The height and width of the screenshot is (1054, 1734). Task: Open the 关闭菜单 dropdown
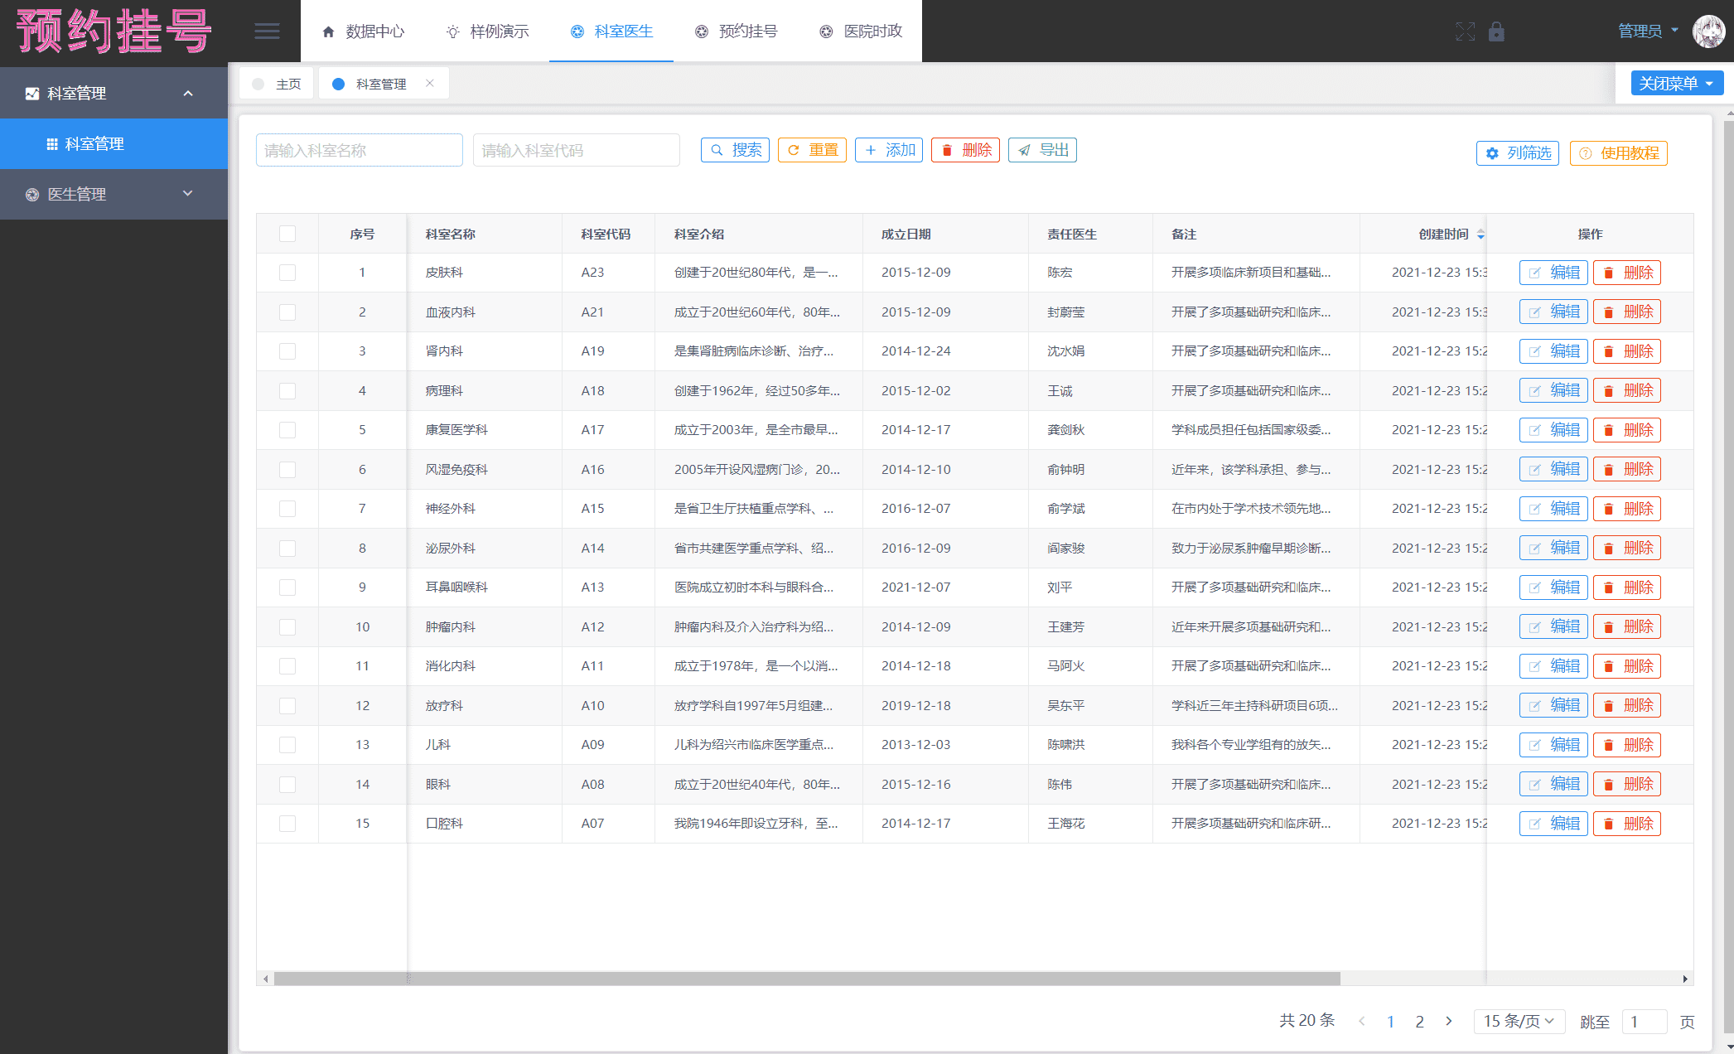point(1677,84)
